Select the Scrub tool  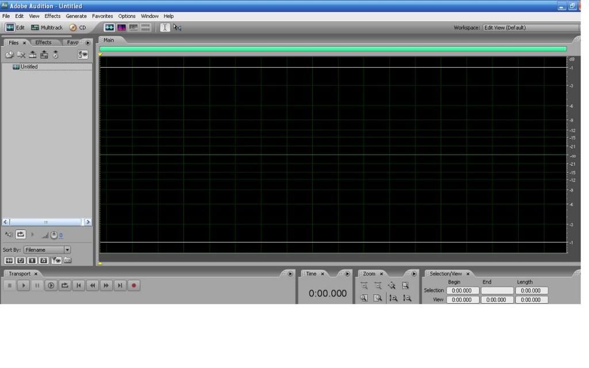[177, 28]
